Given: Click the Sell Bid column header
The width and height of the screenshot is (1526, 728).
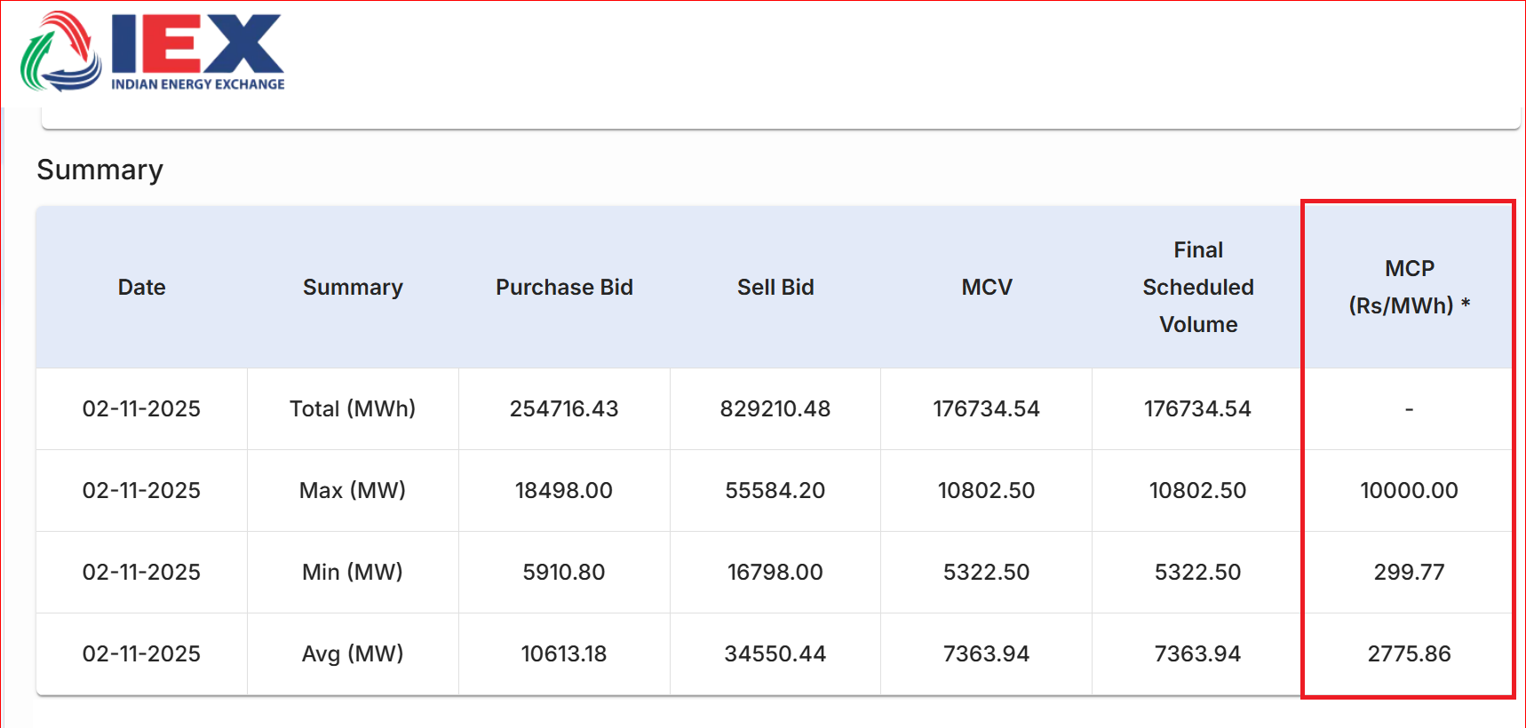Looking at the screenshot, I should (775, 287).
